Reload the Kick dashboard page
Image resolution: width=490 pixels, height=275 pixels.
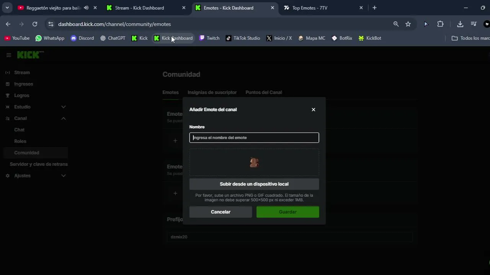35,24
